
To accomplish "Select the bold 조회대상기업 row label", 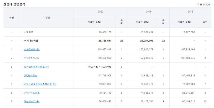I will [x=31, y=41].
